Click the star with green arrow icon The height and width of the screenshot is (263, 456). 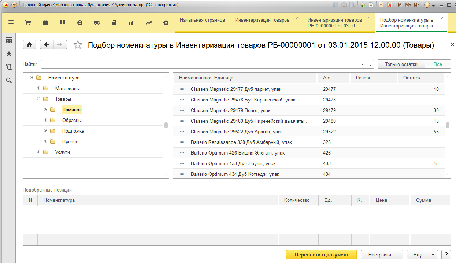point(363,5)
